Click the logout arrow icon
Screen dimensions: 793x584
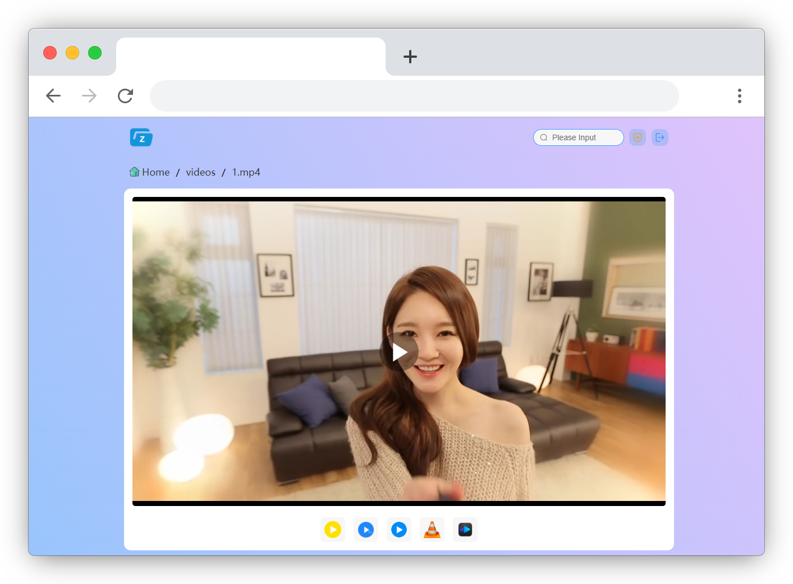pyautogui.click(x=660, y=137)
